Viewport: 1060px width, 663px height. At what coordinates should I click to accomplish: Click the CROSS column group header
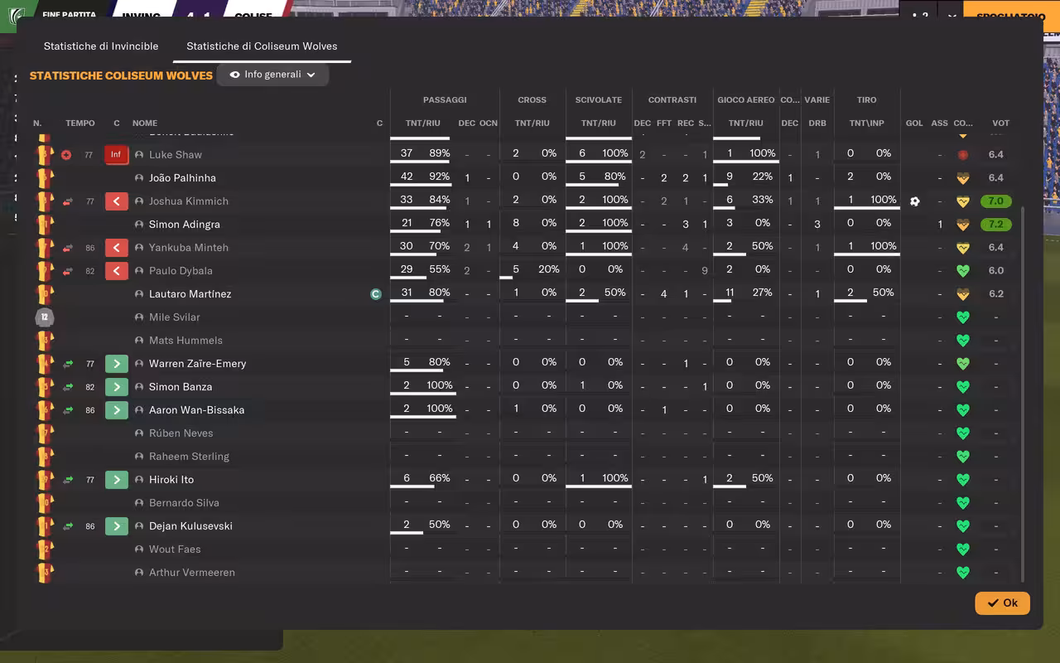coord(532,100)
